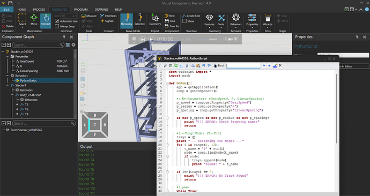Click Save As in Component group
The image size is (370, 196).
pyautogui.click(x=172, y=26)
